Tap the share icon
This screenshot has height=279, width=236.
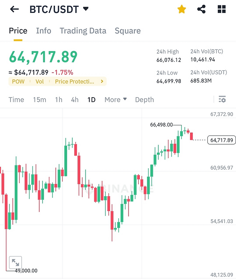pyautogui.click(x=202, y=9)
